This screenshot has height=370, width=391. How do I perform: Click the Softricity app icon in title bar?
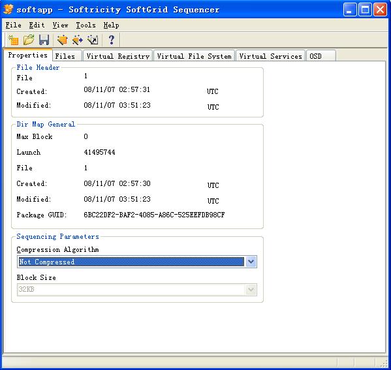coord(8,10)
